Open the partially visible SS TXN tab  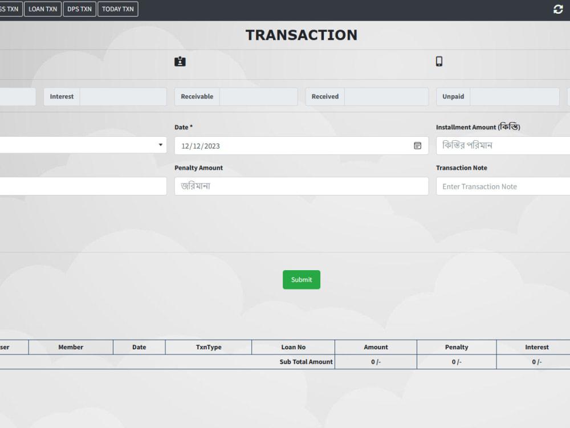pos(10,9)
